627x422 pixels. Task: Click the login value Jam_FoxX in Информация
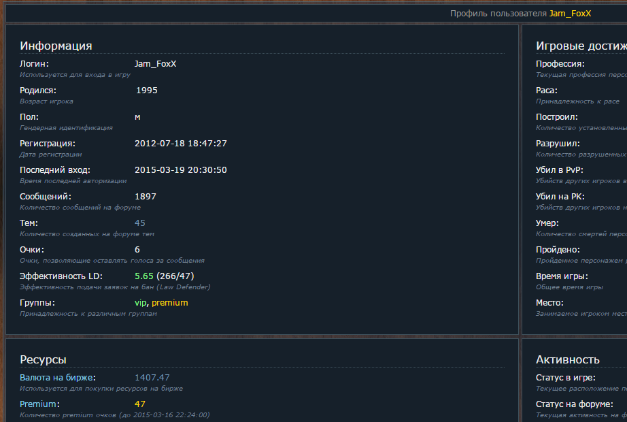pyautogui.click(x=156, y=64)
